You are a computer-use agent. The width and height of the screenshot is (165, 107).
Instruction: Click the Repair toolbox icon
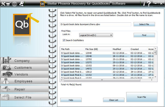point(6,89)
